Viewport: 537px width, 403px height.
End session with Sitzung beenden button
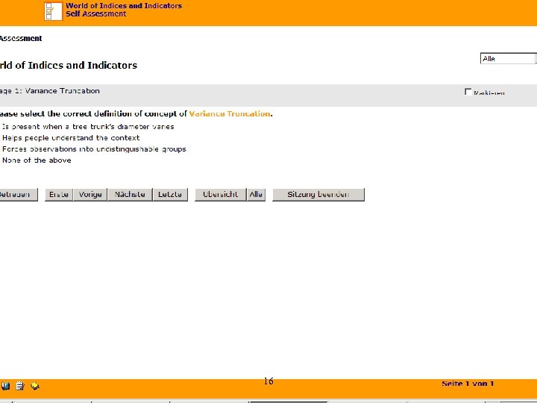tap(318, 195)
